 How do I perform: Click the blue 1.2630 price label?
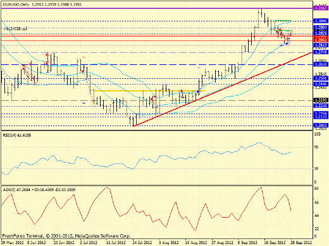(321, 64)
